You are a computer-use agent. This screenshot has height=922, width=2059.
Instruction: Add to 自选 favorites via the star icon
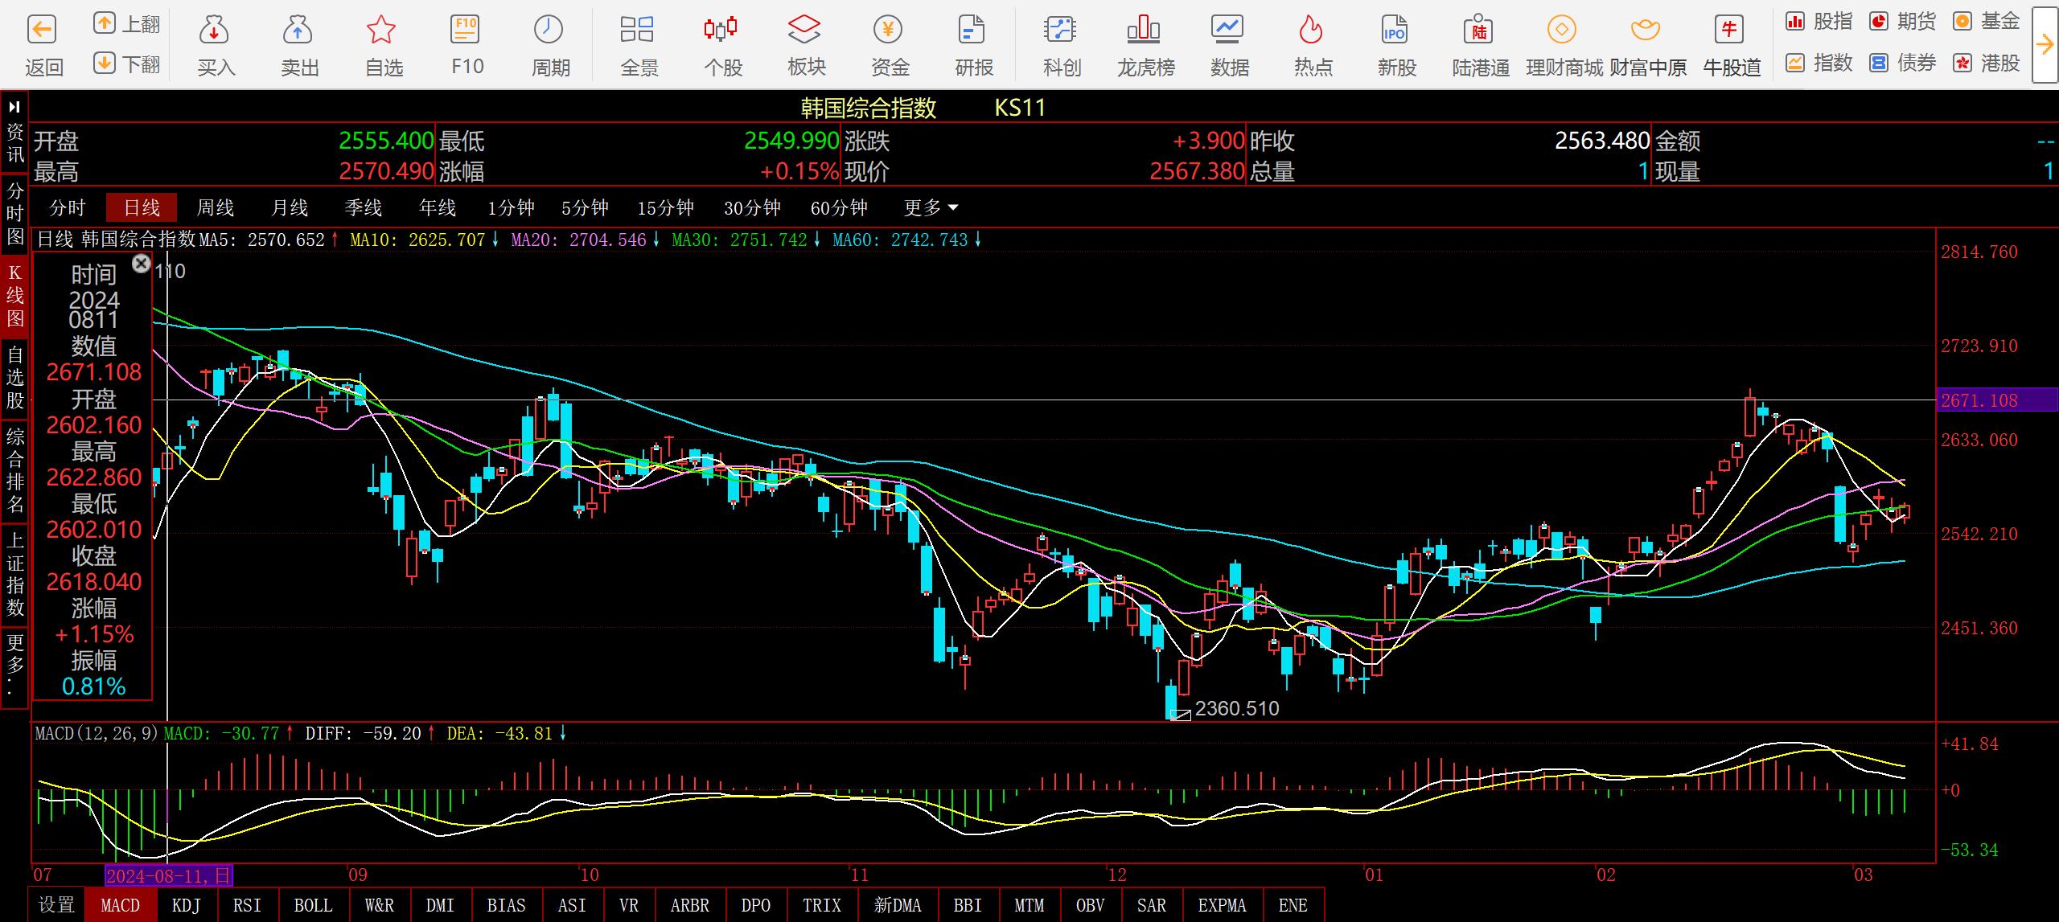pos(382,31)
